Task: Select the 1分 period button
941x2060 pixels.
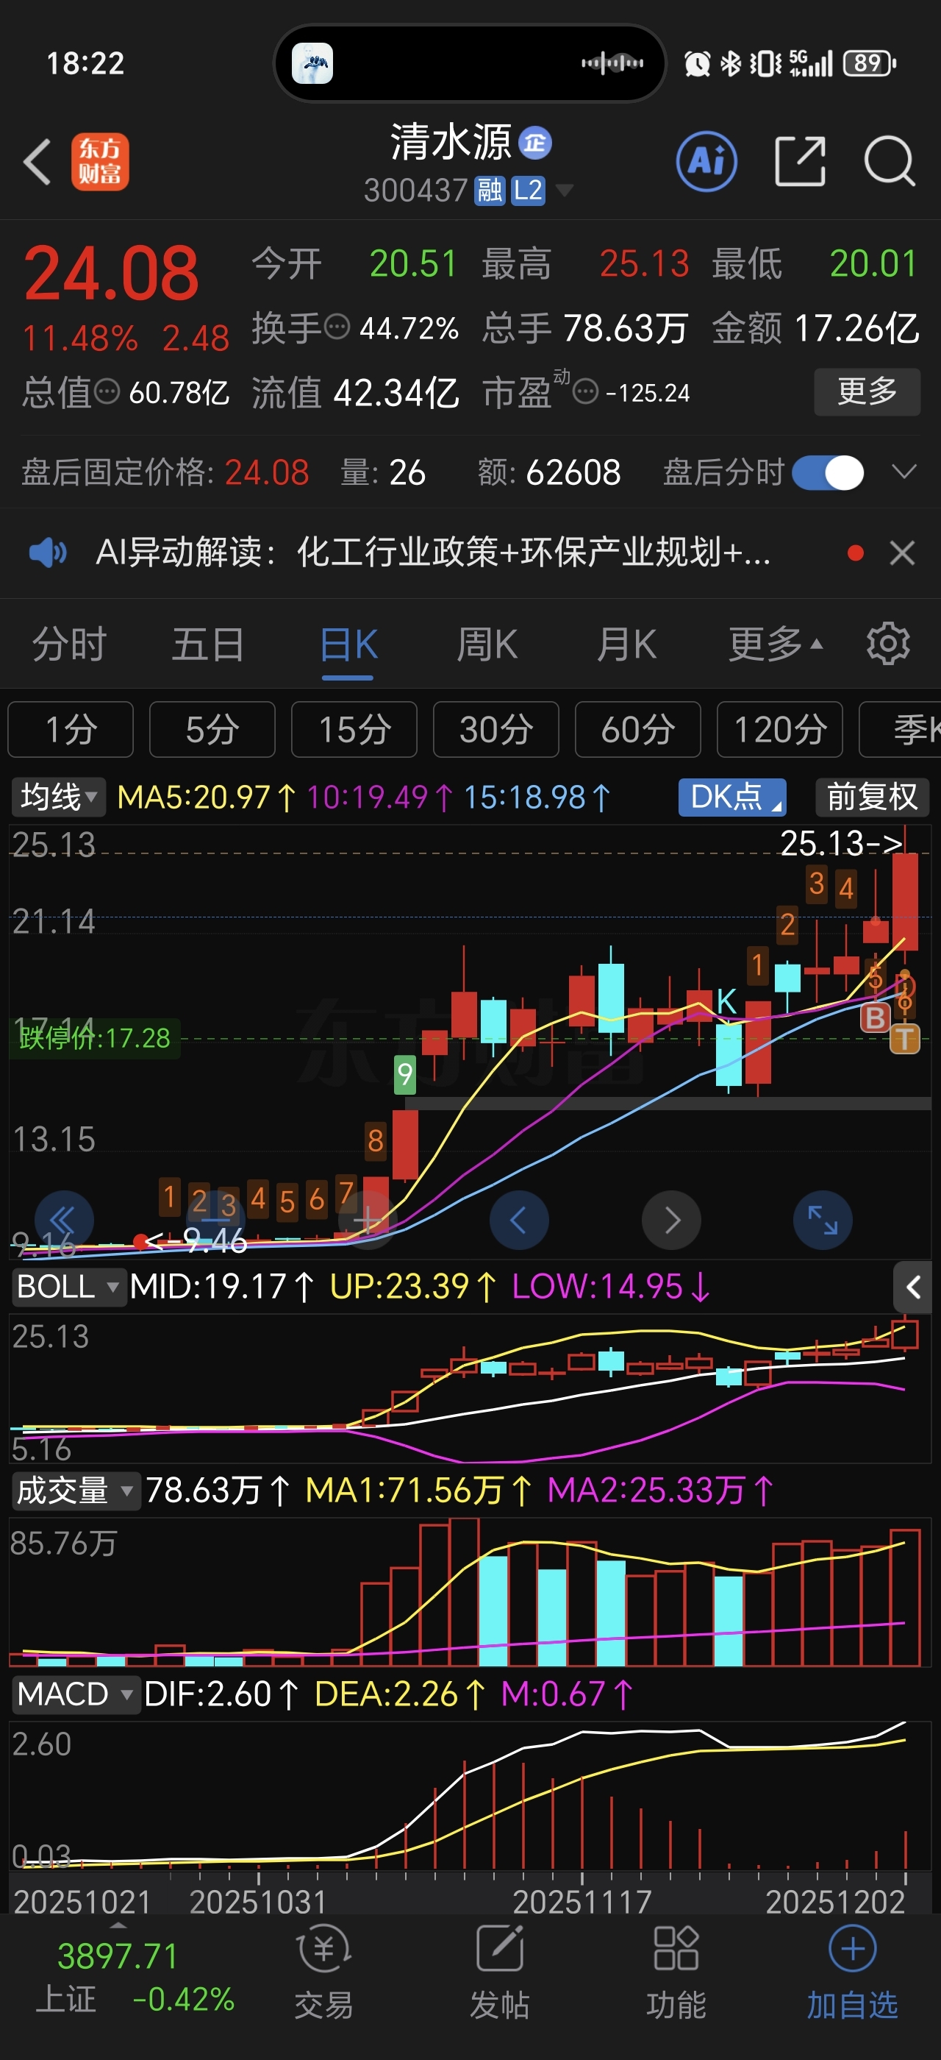Action: pos(71,729)
